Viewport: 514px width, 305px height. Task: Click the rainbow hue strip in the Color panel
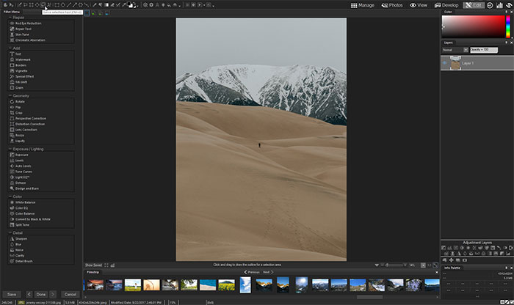pos(508,26)
